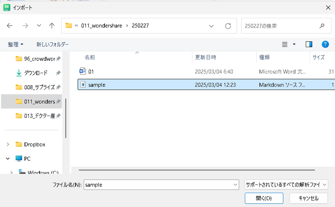Click pin icon beside 96_crowdwor
The image size is (335, 207).
click(x=58, y=59)
